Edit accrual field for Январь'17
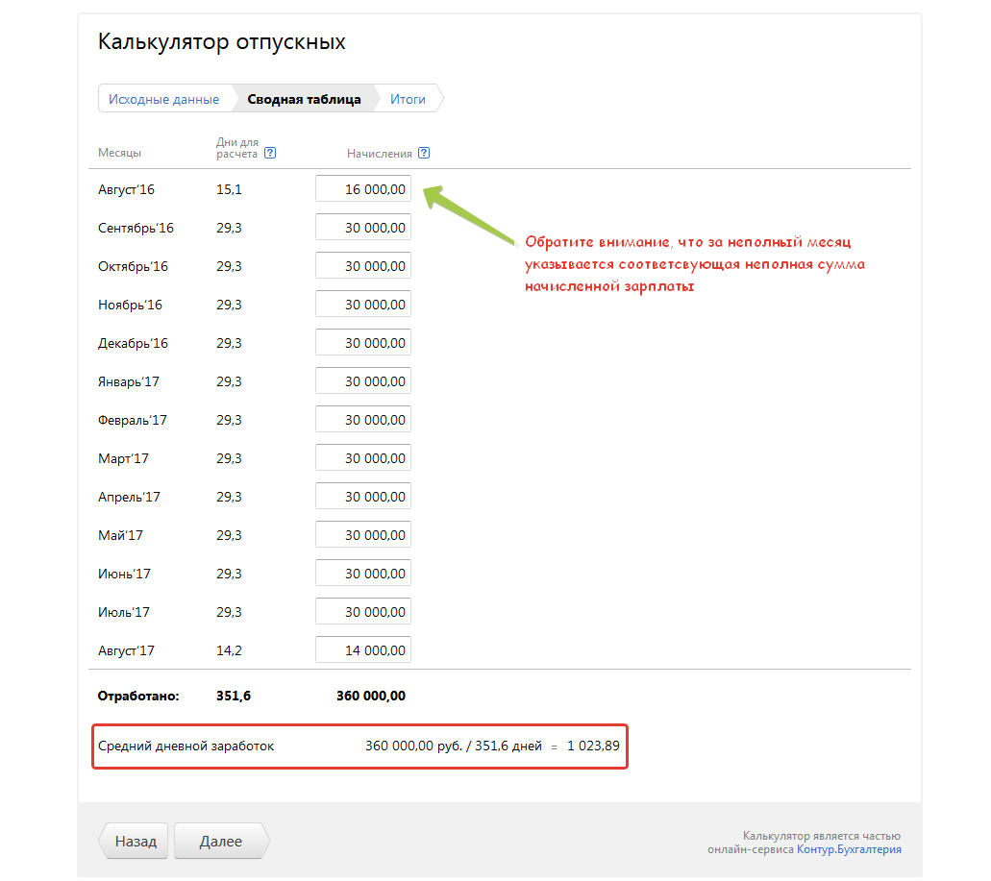991x881 pixels. point(363,381)
